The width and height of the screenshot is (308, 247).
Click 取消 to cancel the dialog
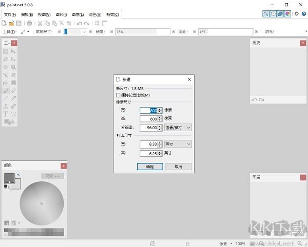[178, 167]
